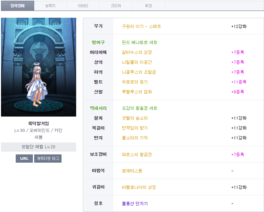Screen dimensions: 264x212
Task: Open the 크리쳐 tab
Action: [x=116, y=6]
